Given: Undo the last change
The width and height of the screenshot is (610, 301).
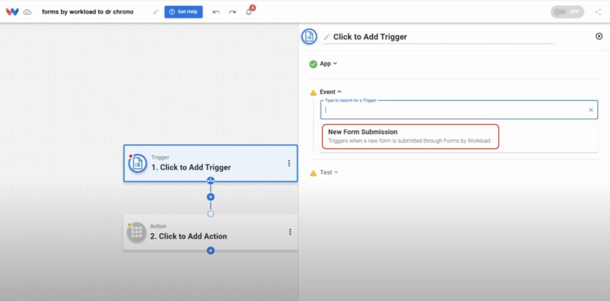Looking at the screenshot, I should coord(216,12).
